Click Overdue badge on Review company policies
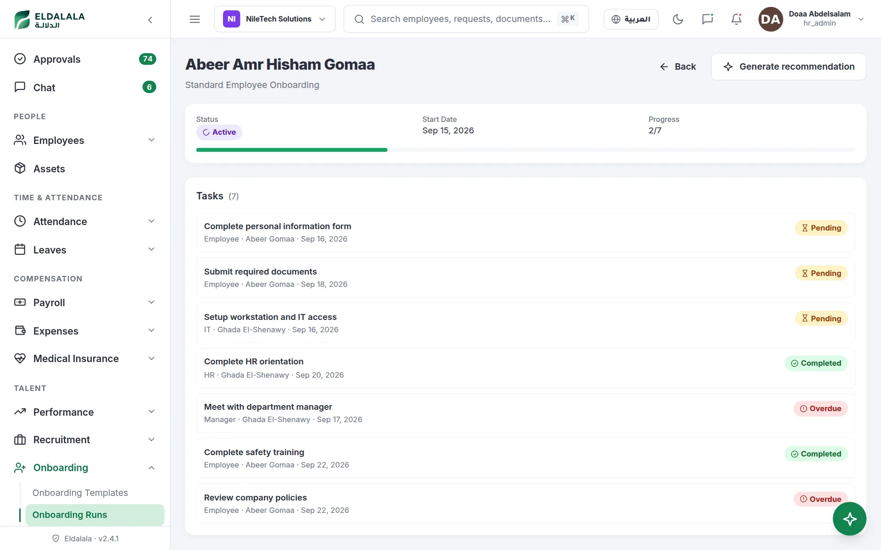This screenshot has width=881, height=550. coord(820,499)
